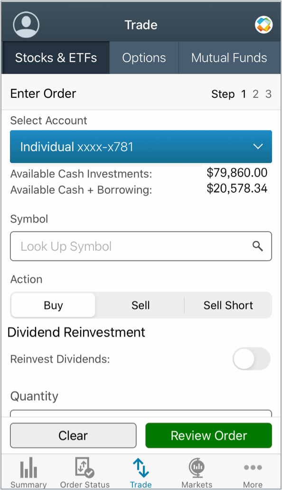Select the Sell Short action

point(228,305)
